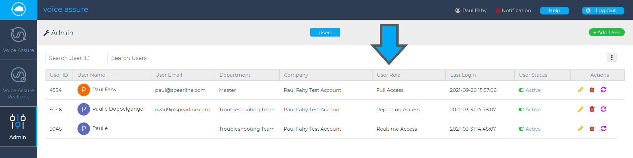Sort by User ID column header
The height and width of the screenshot is (158, 633).
pos(59,75)
